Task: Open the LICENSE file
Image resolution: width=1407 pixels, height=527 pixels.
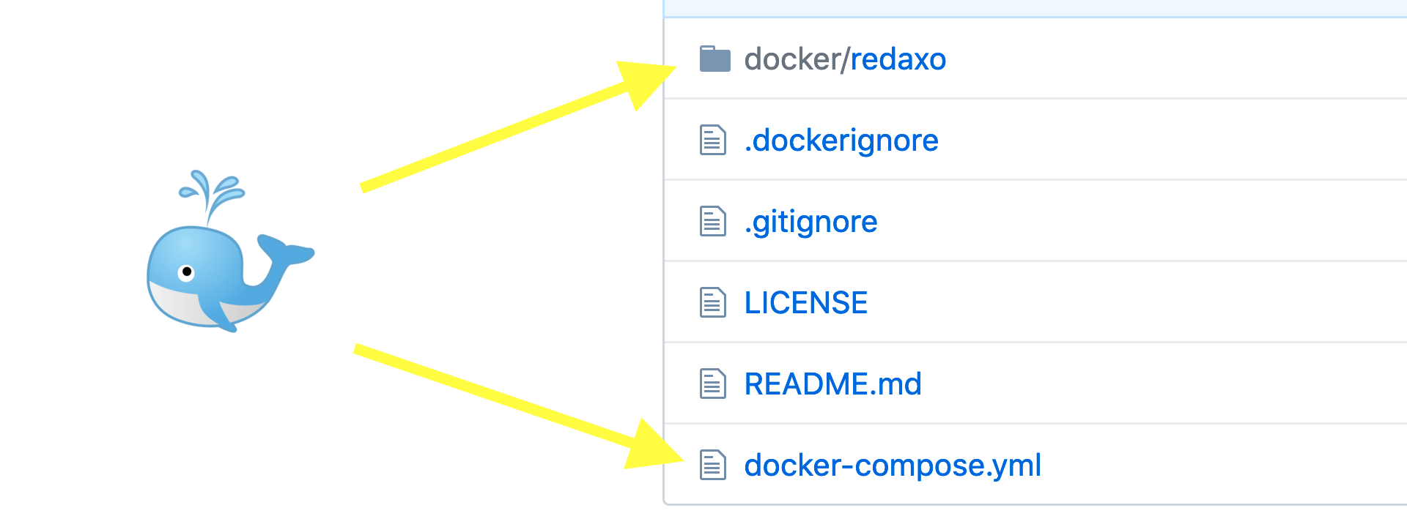Action: click(806, 302)
